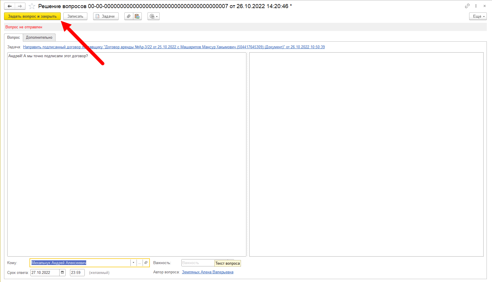Screen dimensions: 492x282
Task: Open the Задачи button
Action: coord(106,16)
